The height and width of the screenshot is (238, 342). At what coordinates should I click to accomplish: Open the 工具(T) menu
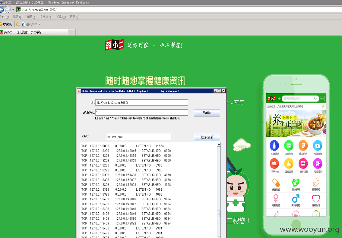[x=61, y=17]
